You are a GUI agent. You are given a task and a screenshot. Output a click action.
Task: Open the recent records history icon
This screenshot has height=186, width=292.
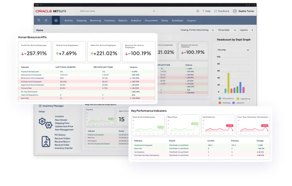[39, 20]
